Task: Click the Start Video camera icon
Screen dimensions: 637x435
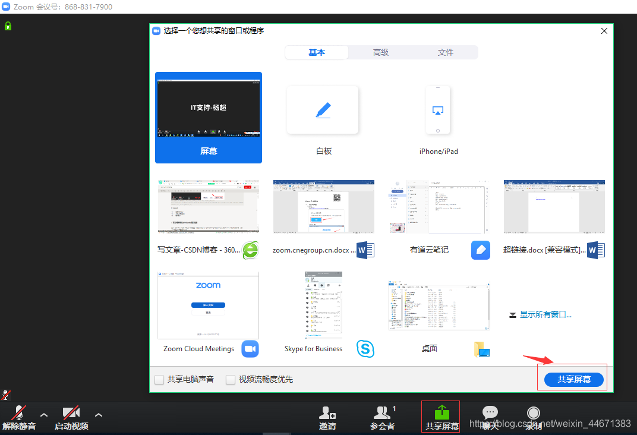Action: tap(71, 412)
